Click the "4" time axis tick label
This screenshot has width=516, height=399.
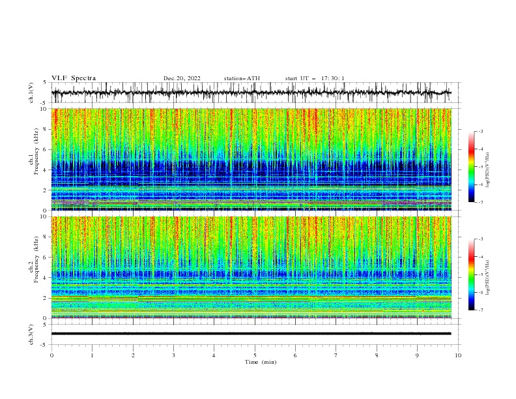[x=214, y=355]
